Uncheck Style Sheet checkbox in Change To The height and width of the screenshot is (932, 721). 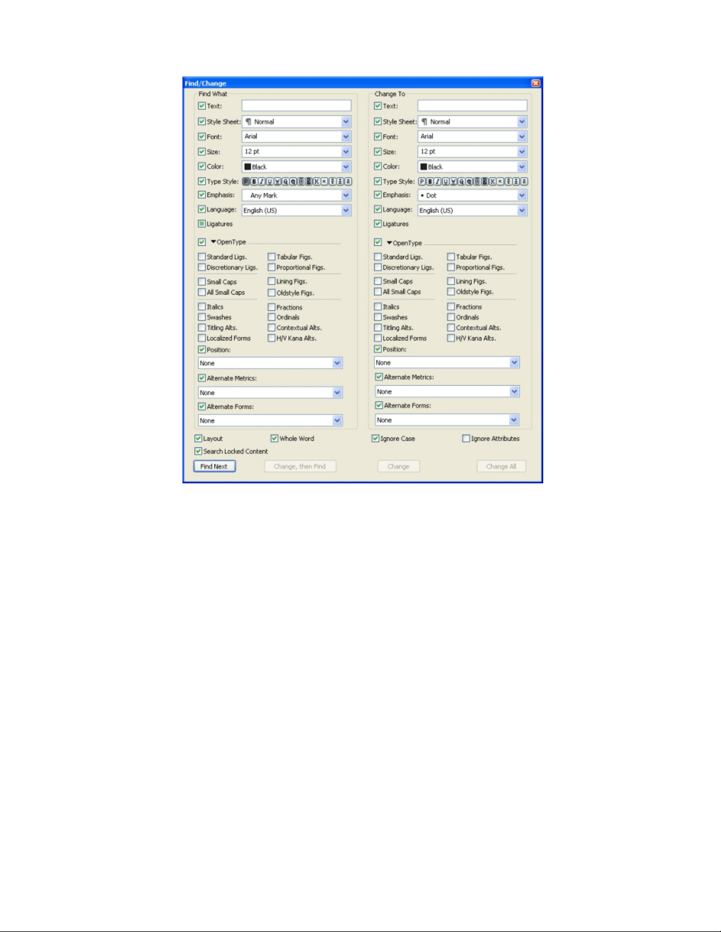point(378,122)
